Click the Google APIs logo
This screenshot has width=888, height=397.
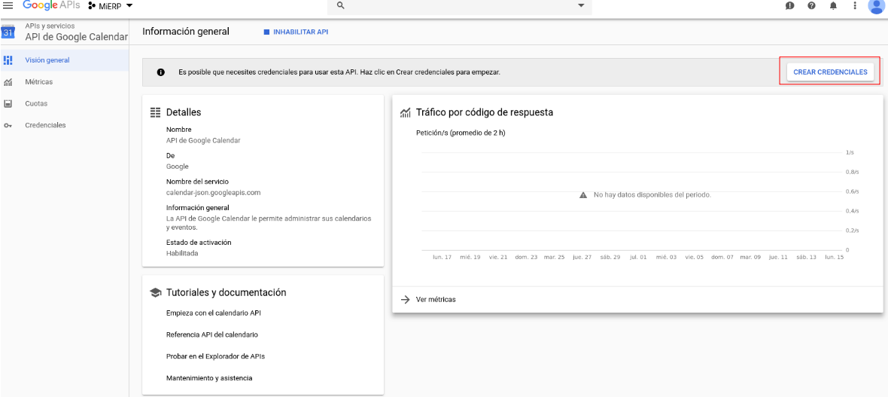click(x=53, y=5)
